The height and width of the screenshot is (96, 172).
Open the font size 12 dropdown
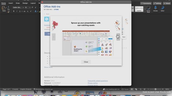(30, 7)
